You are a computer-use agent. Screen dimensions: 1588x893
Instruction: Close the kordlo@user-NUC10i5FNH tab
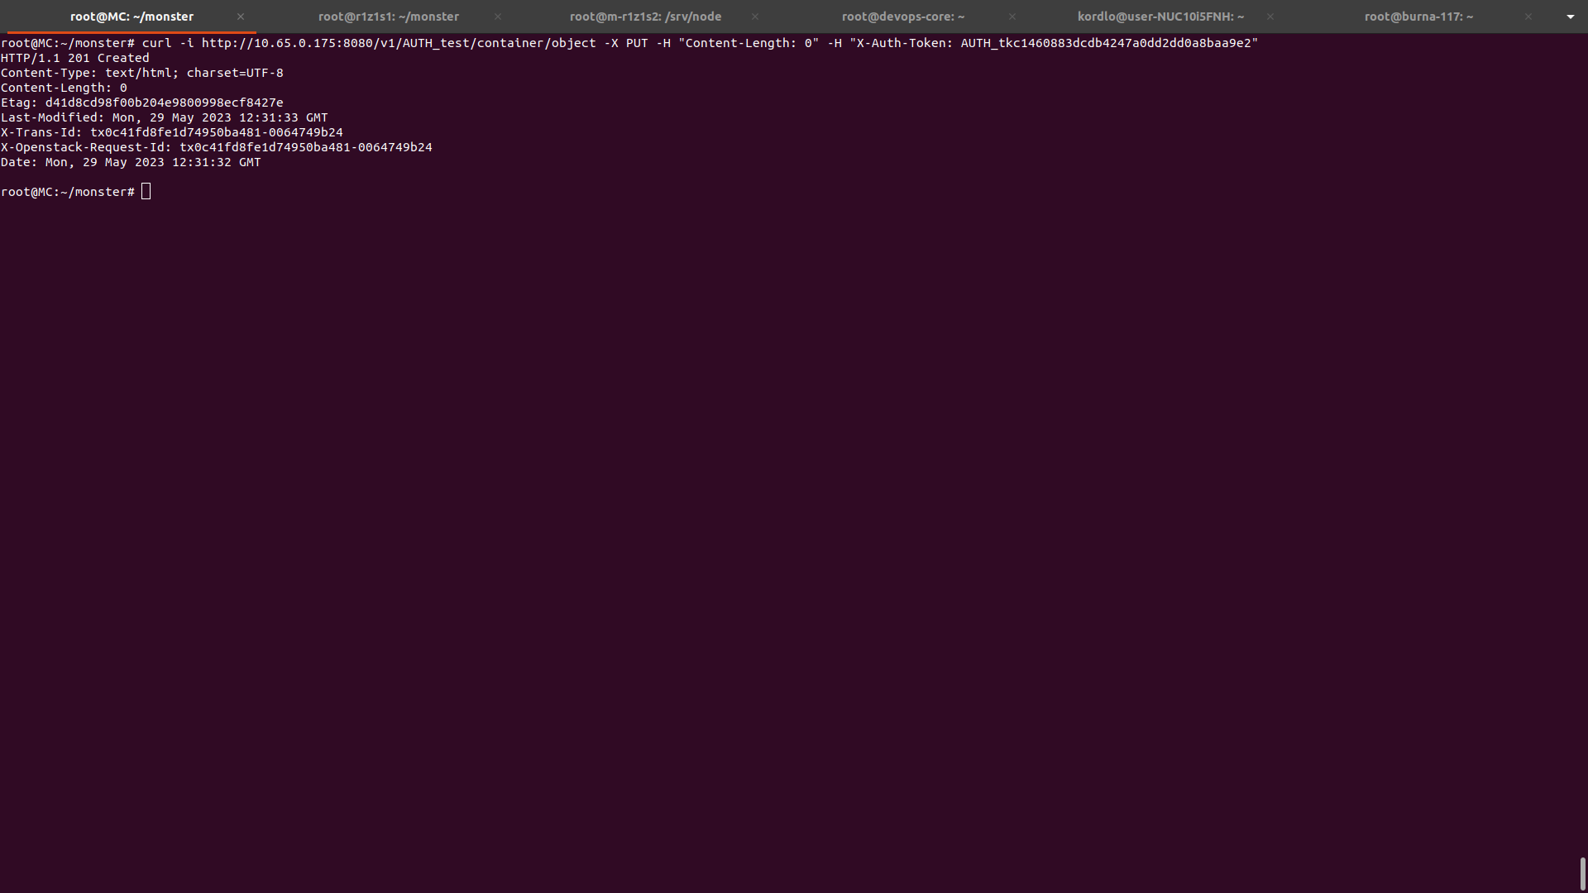pyautogui.click(x=1270, y=17)
